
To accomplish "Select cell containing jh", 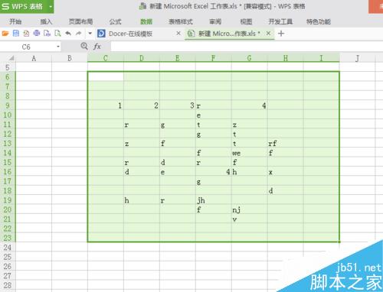I will [214, 200].
